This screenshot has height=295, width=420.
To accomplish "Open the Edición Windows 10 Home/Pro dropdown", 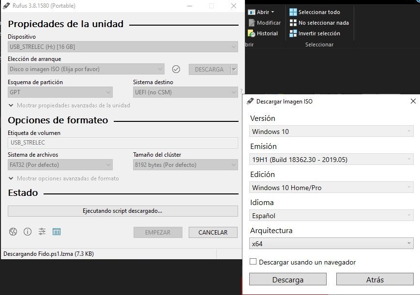I will coord(331,188).
